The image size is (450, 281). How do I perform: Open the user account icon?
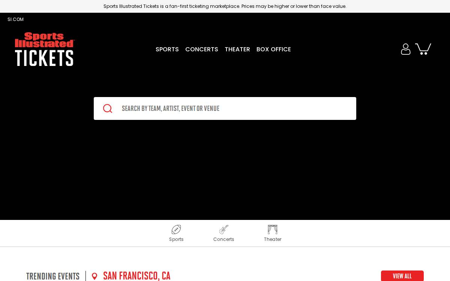point(406,49)
